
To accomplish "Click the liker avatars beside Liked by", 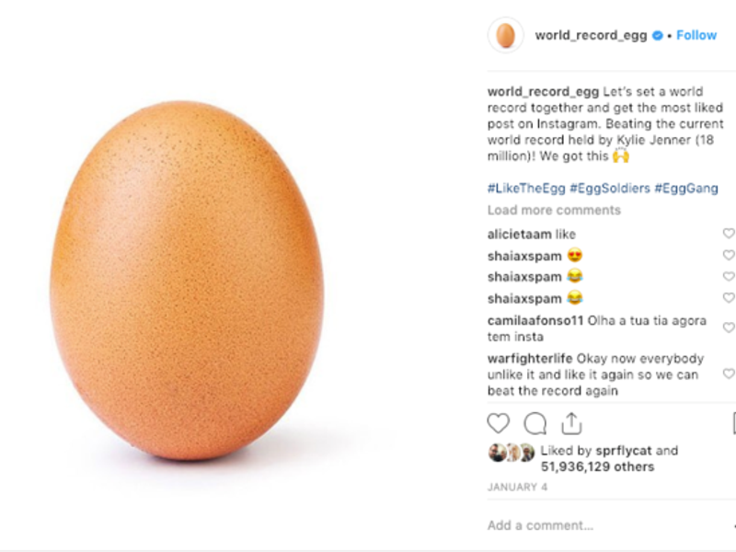I will (x=511, y=452).
